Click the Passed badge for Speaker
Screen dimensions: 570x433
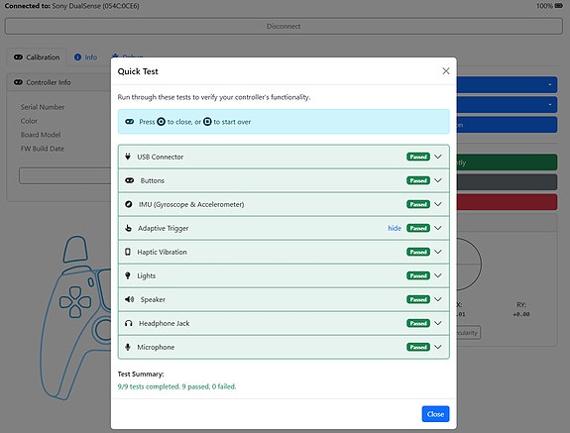click(x=418, y=299)
